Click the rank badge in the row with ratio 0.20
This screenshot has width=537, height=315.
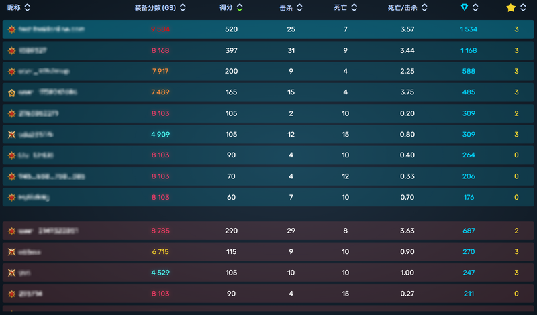[11, 113]
